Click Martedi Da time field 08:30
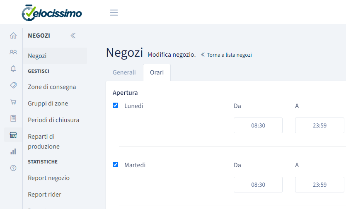The image size is (346, 209). point(258,185)
